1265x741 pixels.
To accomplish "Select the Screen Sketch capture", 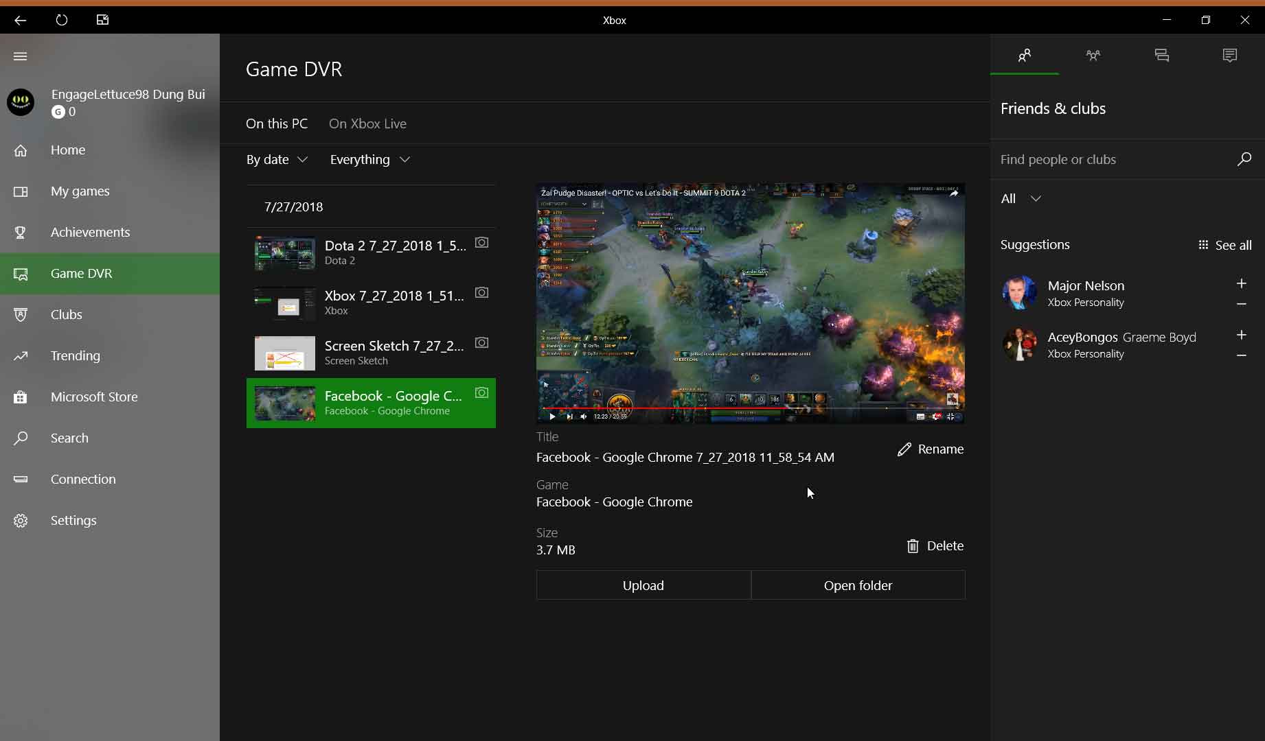I will pos(371,353).
